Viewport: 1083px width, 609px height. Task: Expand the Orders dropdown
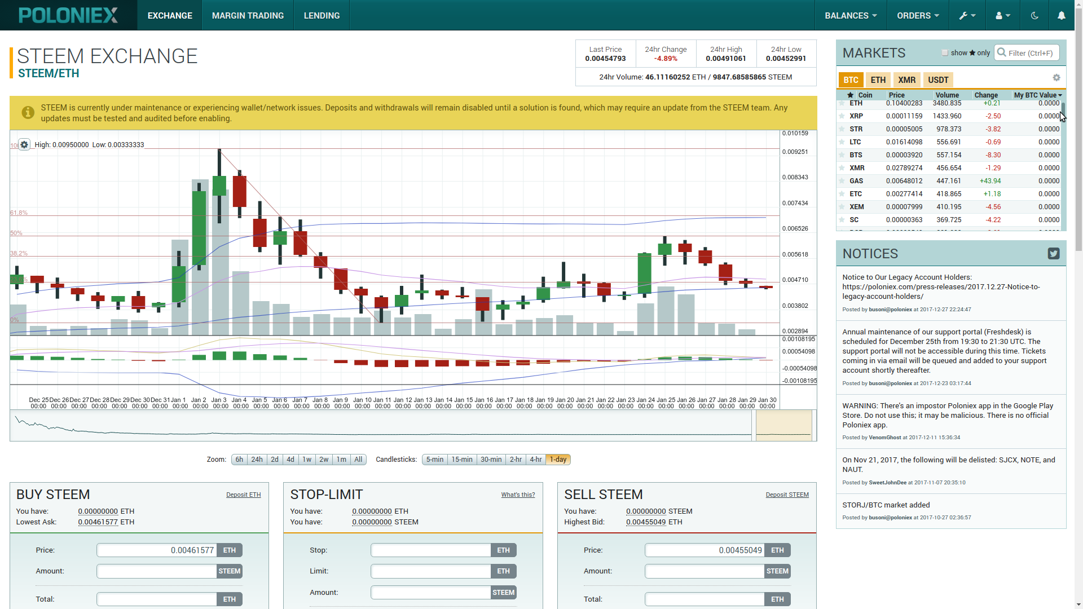click(918, 15)
